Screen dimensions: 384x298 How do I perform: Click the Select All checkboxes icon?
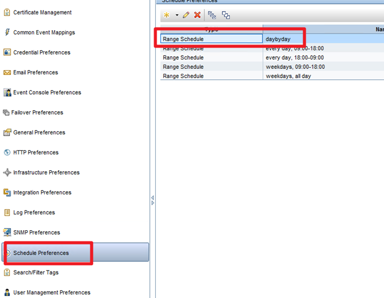212,15
